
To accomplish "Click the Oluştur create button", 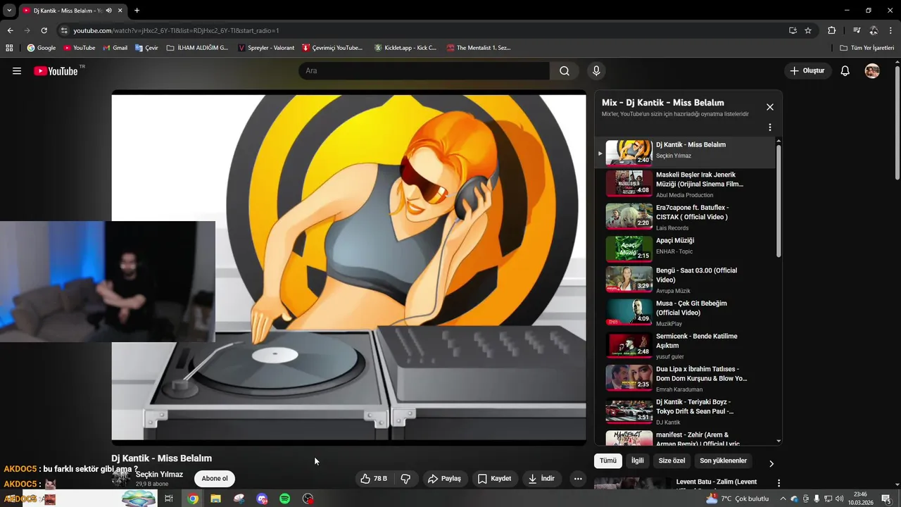I will click(x=807, y=71).
